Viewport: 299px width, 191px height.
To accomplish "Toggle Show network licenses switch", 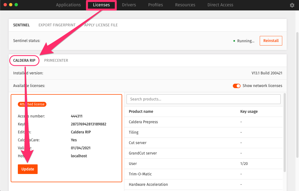I will (x=236, y=86).
